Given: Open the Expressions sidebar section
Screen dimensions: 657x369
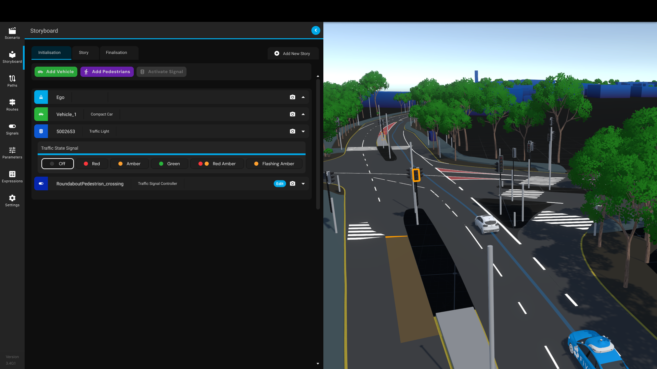Looking at the screenshot, I should [12, 177].
